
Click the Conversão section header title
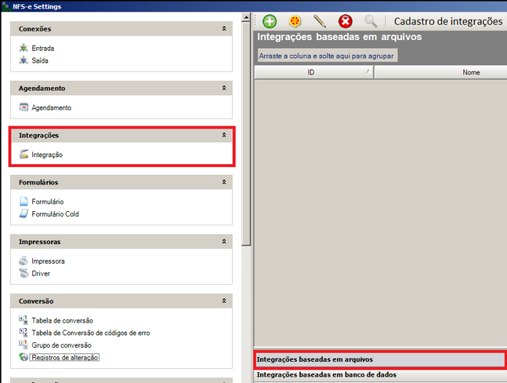click(36, 301)
